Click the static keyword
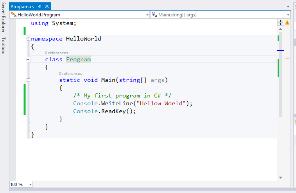The width and height of the screenshot is (296, 193). coord(70,80)
